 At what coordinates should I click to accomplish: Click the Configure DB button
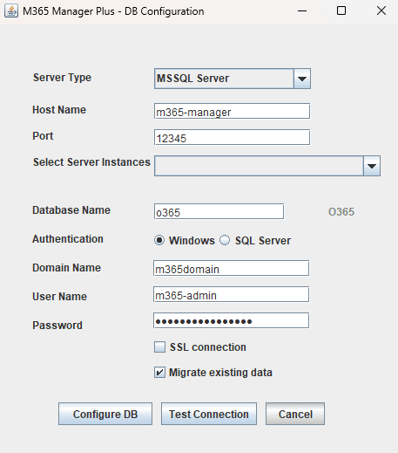105,414
